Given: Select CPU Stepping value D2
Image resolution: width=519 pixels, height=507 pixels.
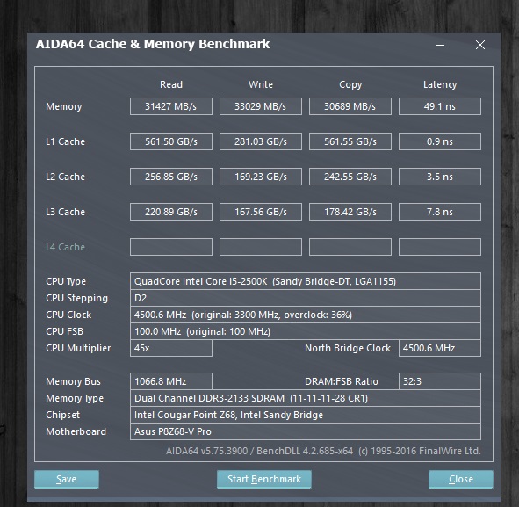Looking at the screenshot, I should tap(306, 298).
